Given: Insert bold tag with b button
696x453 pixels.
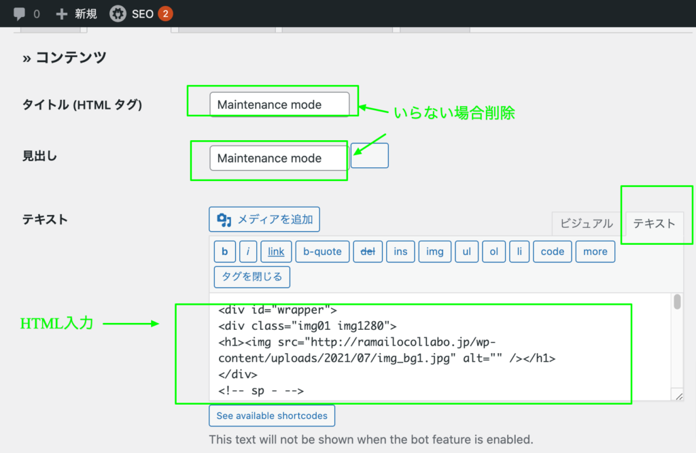Looking at the screenshot, I should (x=224, y=252).
